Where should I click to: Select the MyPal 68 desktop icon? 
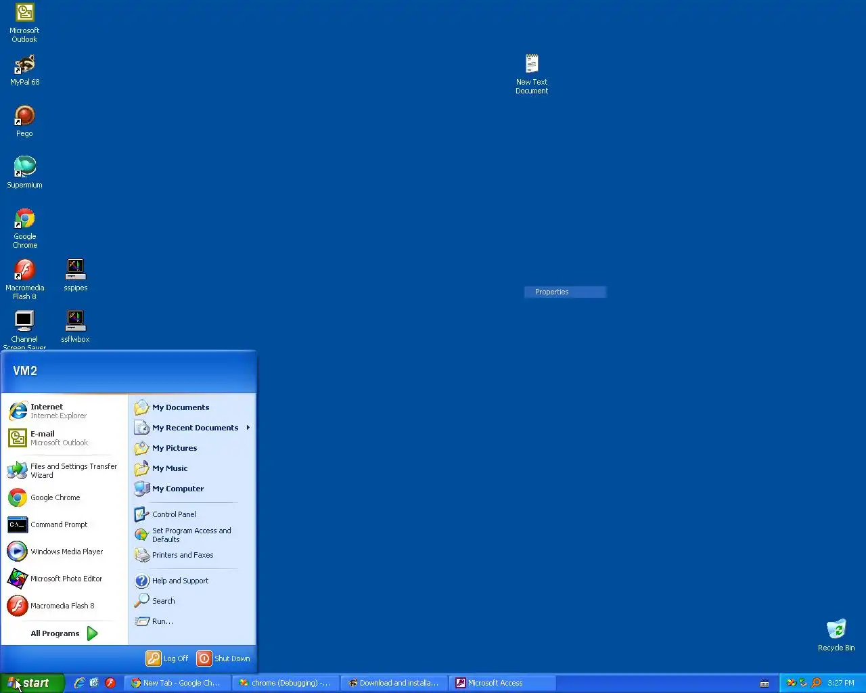point(24,70)
